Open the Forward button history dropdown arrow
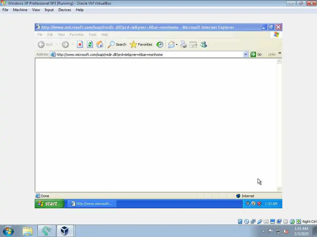The width and height of the screenshot is (317, 237). [x=72, y=44]
